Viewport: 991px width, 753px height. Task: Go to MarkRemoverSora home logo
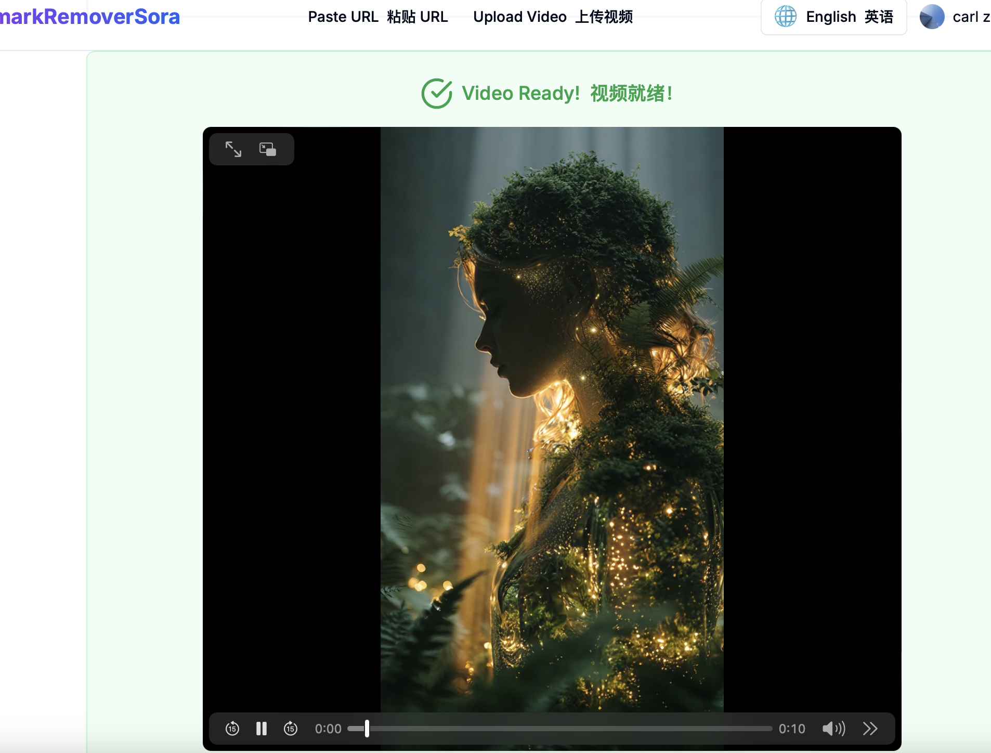pyautogui.click(x=90, y=17)
